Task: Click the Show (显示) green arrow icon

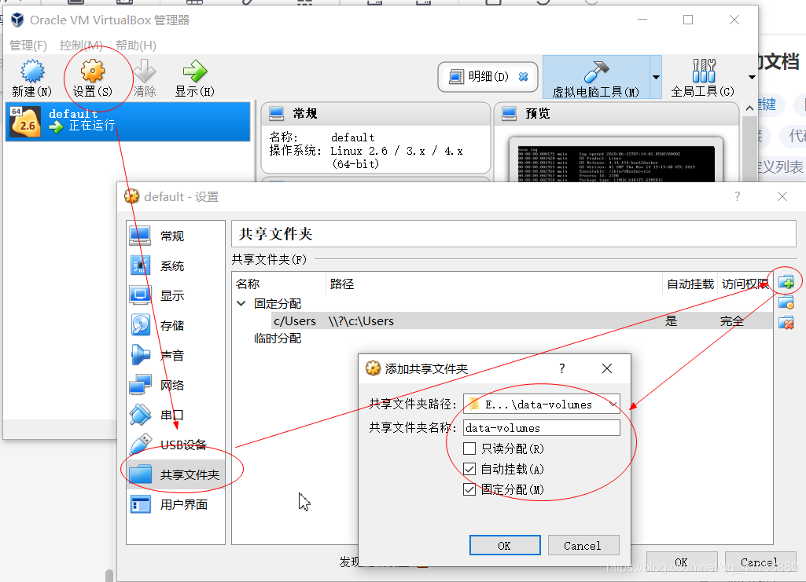Action: [x=195, y=71]
